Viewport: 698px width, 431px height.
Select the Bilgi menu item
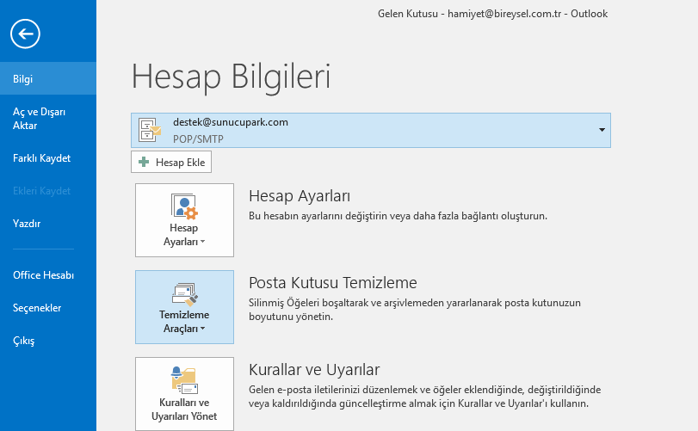pyautogui.click(x=48, y=79)
